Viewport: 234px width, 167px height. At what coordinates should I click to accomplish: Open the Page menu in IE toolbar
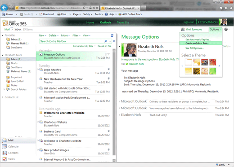pyautogui.click(x=77, y=14)
